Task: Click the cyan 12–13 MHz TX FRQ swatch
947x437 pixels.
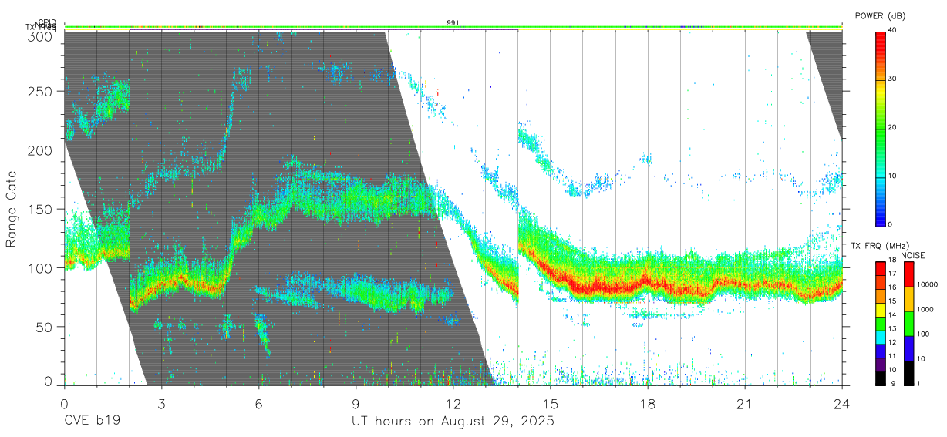Action: pyautogui.click(x=880, y=336)
